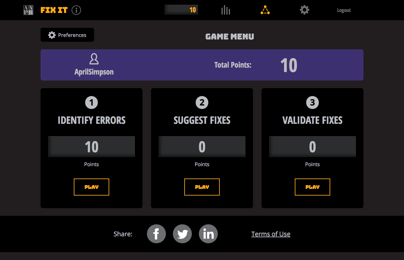The image size is (404, 260).
Task: Open the info icon beside FIX IT
Action: coord(76,10)
